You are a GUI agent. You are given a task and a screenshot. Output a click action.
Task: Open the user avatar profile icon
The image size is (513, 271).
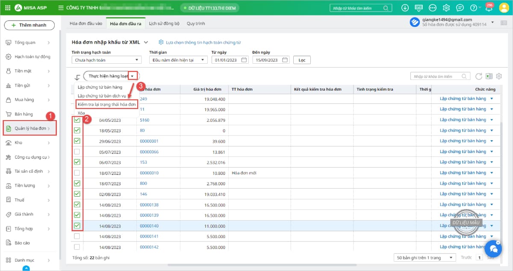504,8
